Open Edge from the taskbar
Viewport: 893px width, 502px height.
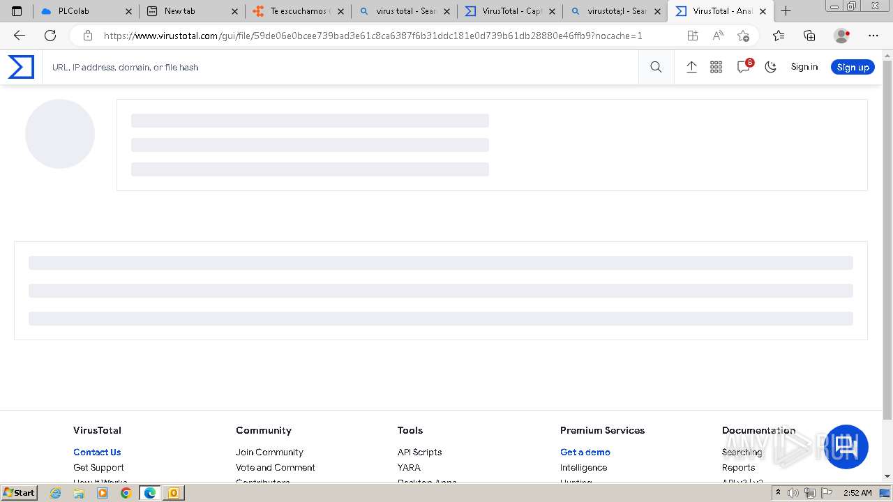pos(150,493)
